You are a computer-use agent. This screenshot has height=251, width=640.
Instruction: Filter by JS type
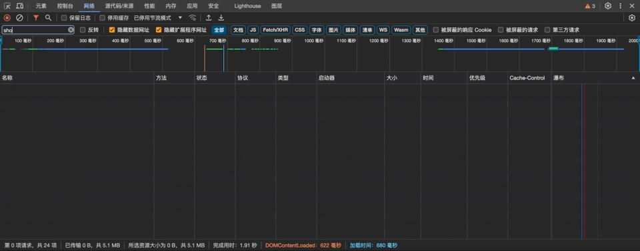[253, 30]
